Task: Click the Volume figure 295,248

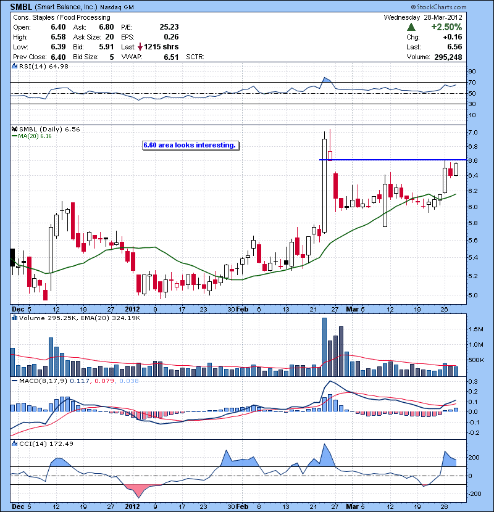Action: coord(448,57)
